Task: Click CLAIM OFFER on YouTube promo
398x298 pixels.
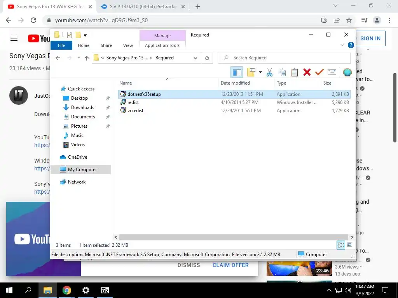Action: pyautogui.click(x=230, y=265)
